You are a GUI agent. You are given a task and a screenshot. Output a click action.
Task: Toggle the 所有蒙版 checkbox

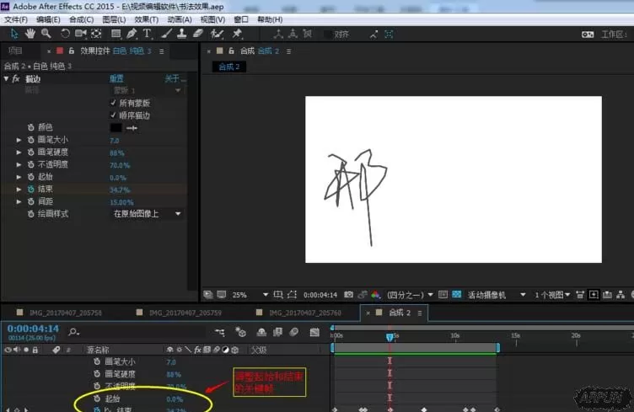click(x=113, y=103)
